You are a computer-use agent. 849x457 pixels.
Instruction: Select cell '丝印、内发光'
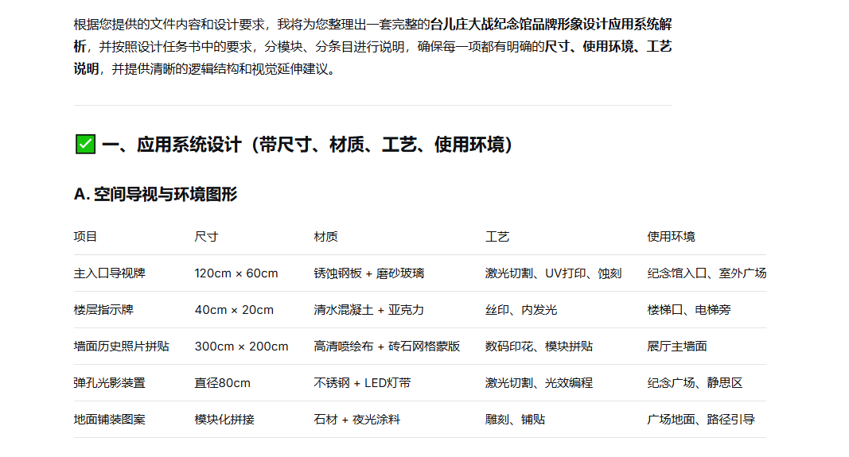521,310
